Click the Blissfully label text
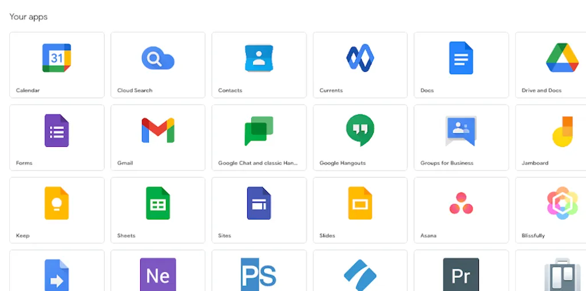This screenshot has width=586, height=291. (533, 236)
